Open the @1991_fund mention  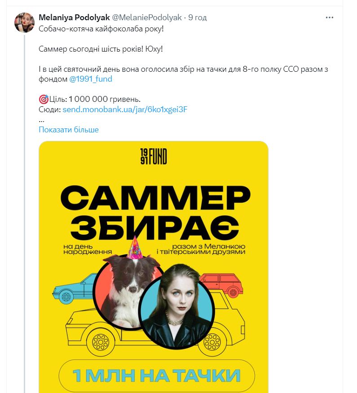click(x=91, y=79)
